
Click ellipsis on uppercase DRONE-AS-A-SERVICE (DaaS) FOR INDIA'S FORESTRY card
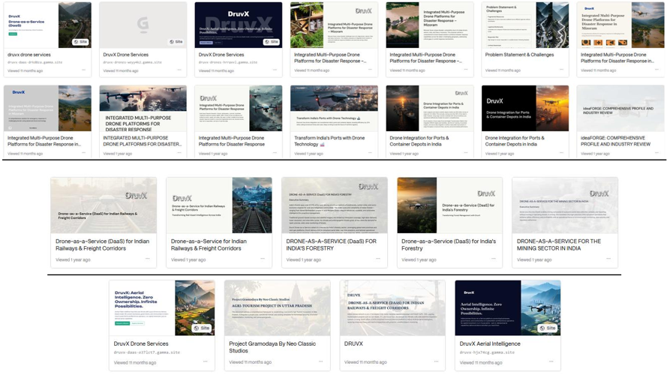coord(377,259)
